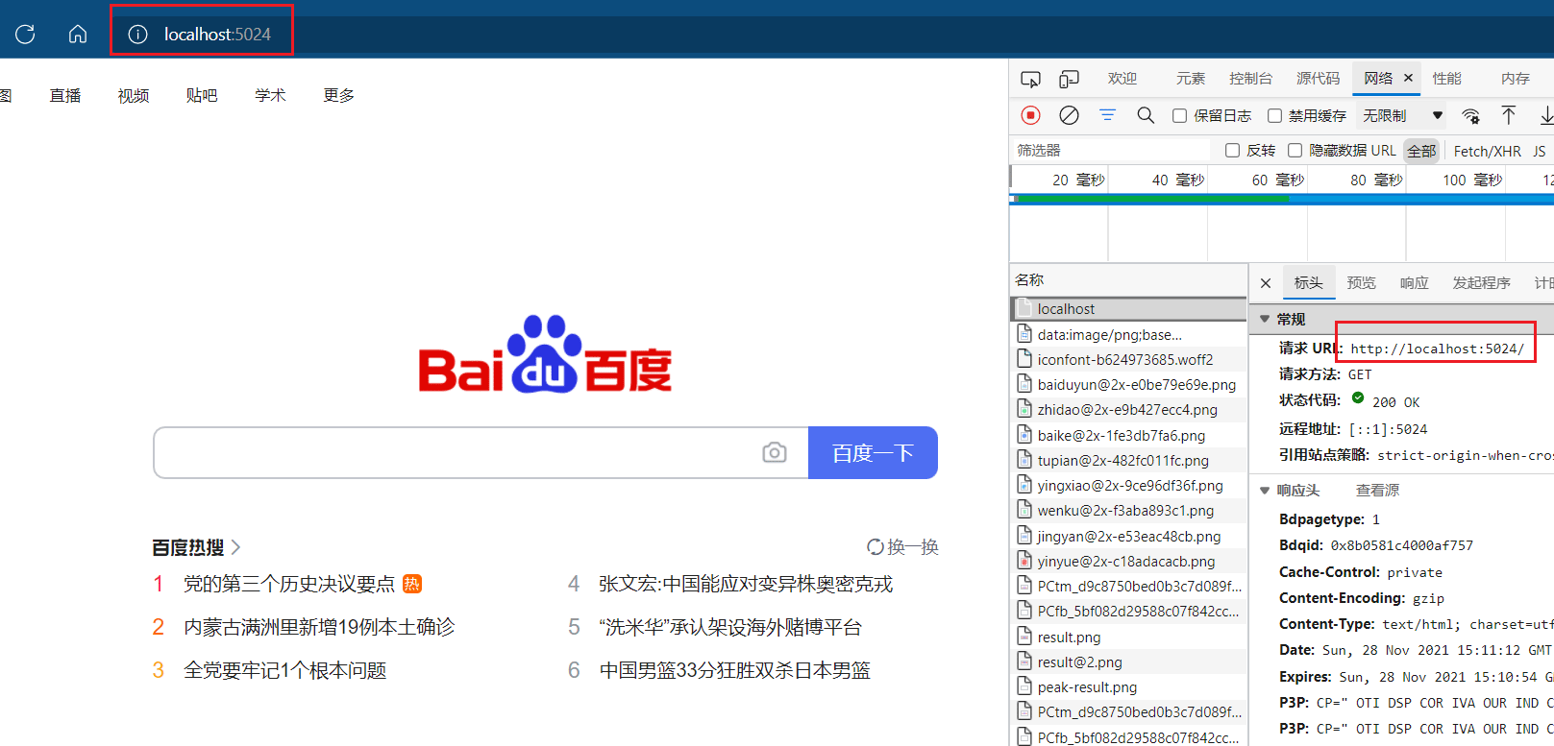Select the result@2.png request
The image size is (1554, 746).
(x=1128, y=662)
